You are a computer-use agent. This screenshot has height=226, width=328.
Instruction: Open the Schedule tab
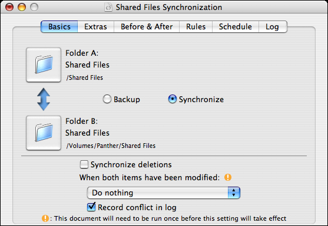coord(236,26)
